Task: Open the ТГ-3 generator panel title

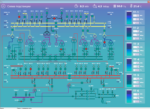Action: [135, 44]
